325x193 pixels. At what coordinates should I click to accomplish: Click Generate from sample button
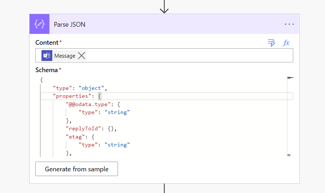[x=76, y=169]
